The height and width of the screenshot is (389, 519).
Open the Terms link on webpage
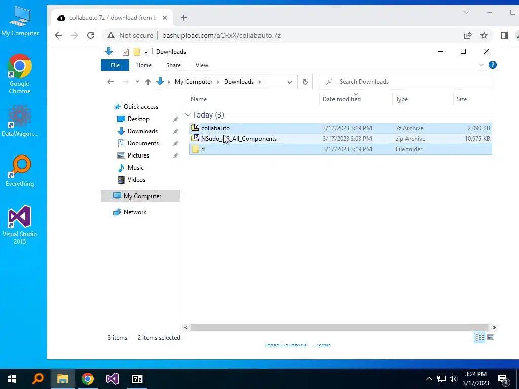coord(323,345)
